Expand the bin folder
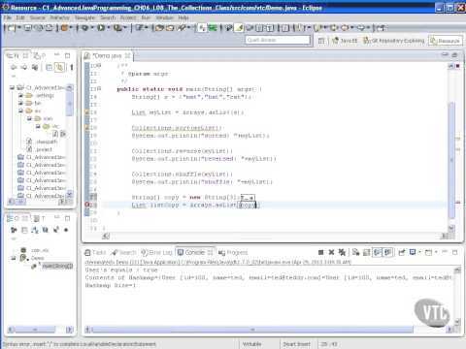 20,103
